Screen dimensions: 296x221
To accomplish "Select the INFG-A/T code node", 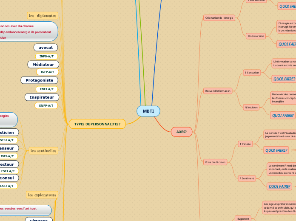I will pos(46,56).
